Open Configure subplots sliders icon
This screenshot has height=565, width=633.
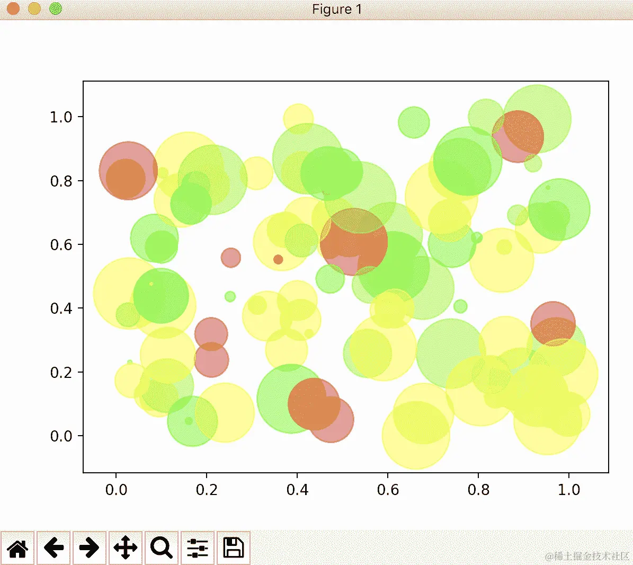pyautogui.click(x=198, y=548)
